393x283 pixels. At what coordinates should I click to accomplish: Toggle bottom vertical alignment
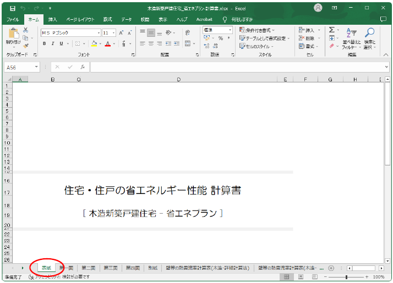[x=160, y=34]
